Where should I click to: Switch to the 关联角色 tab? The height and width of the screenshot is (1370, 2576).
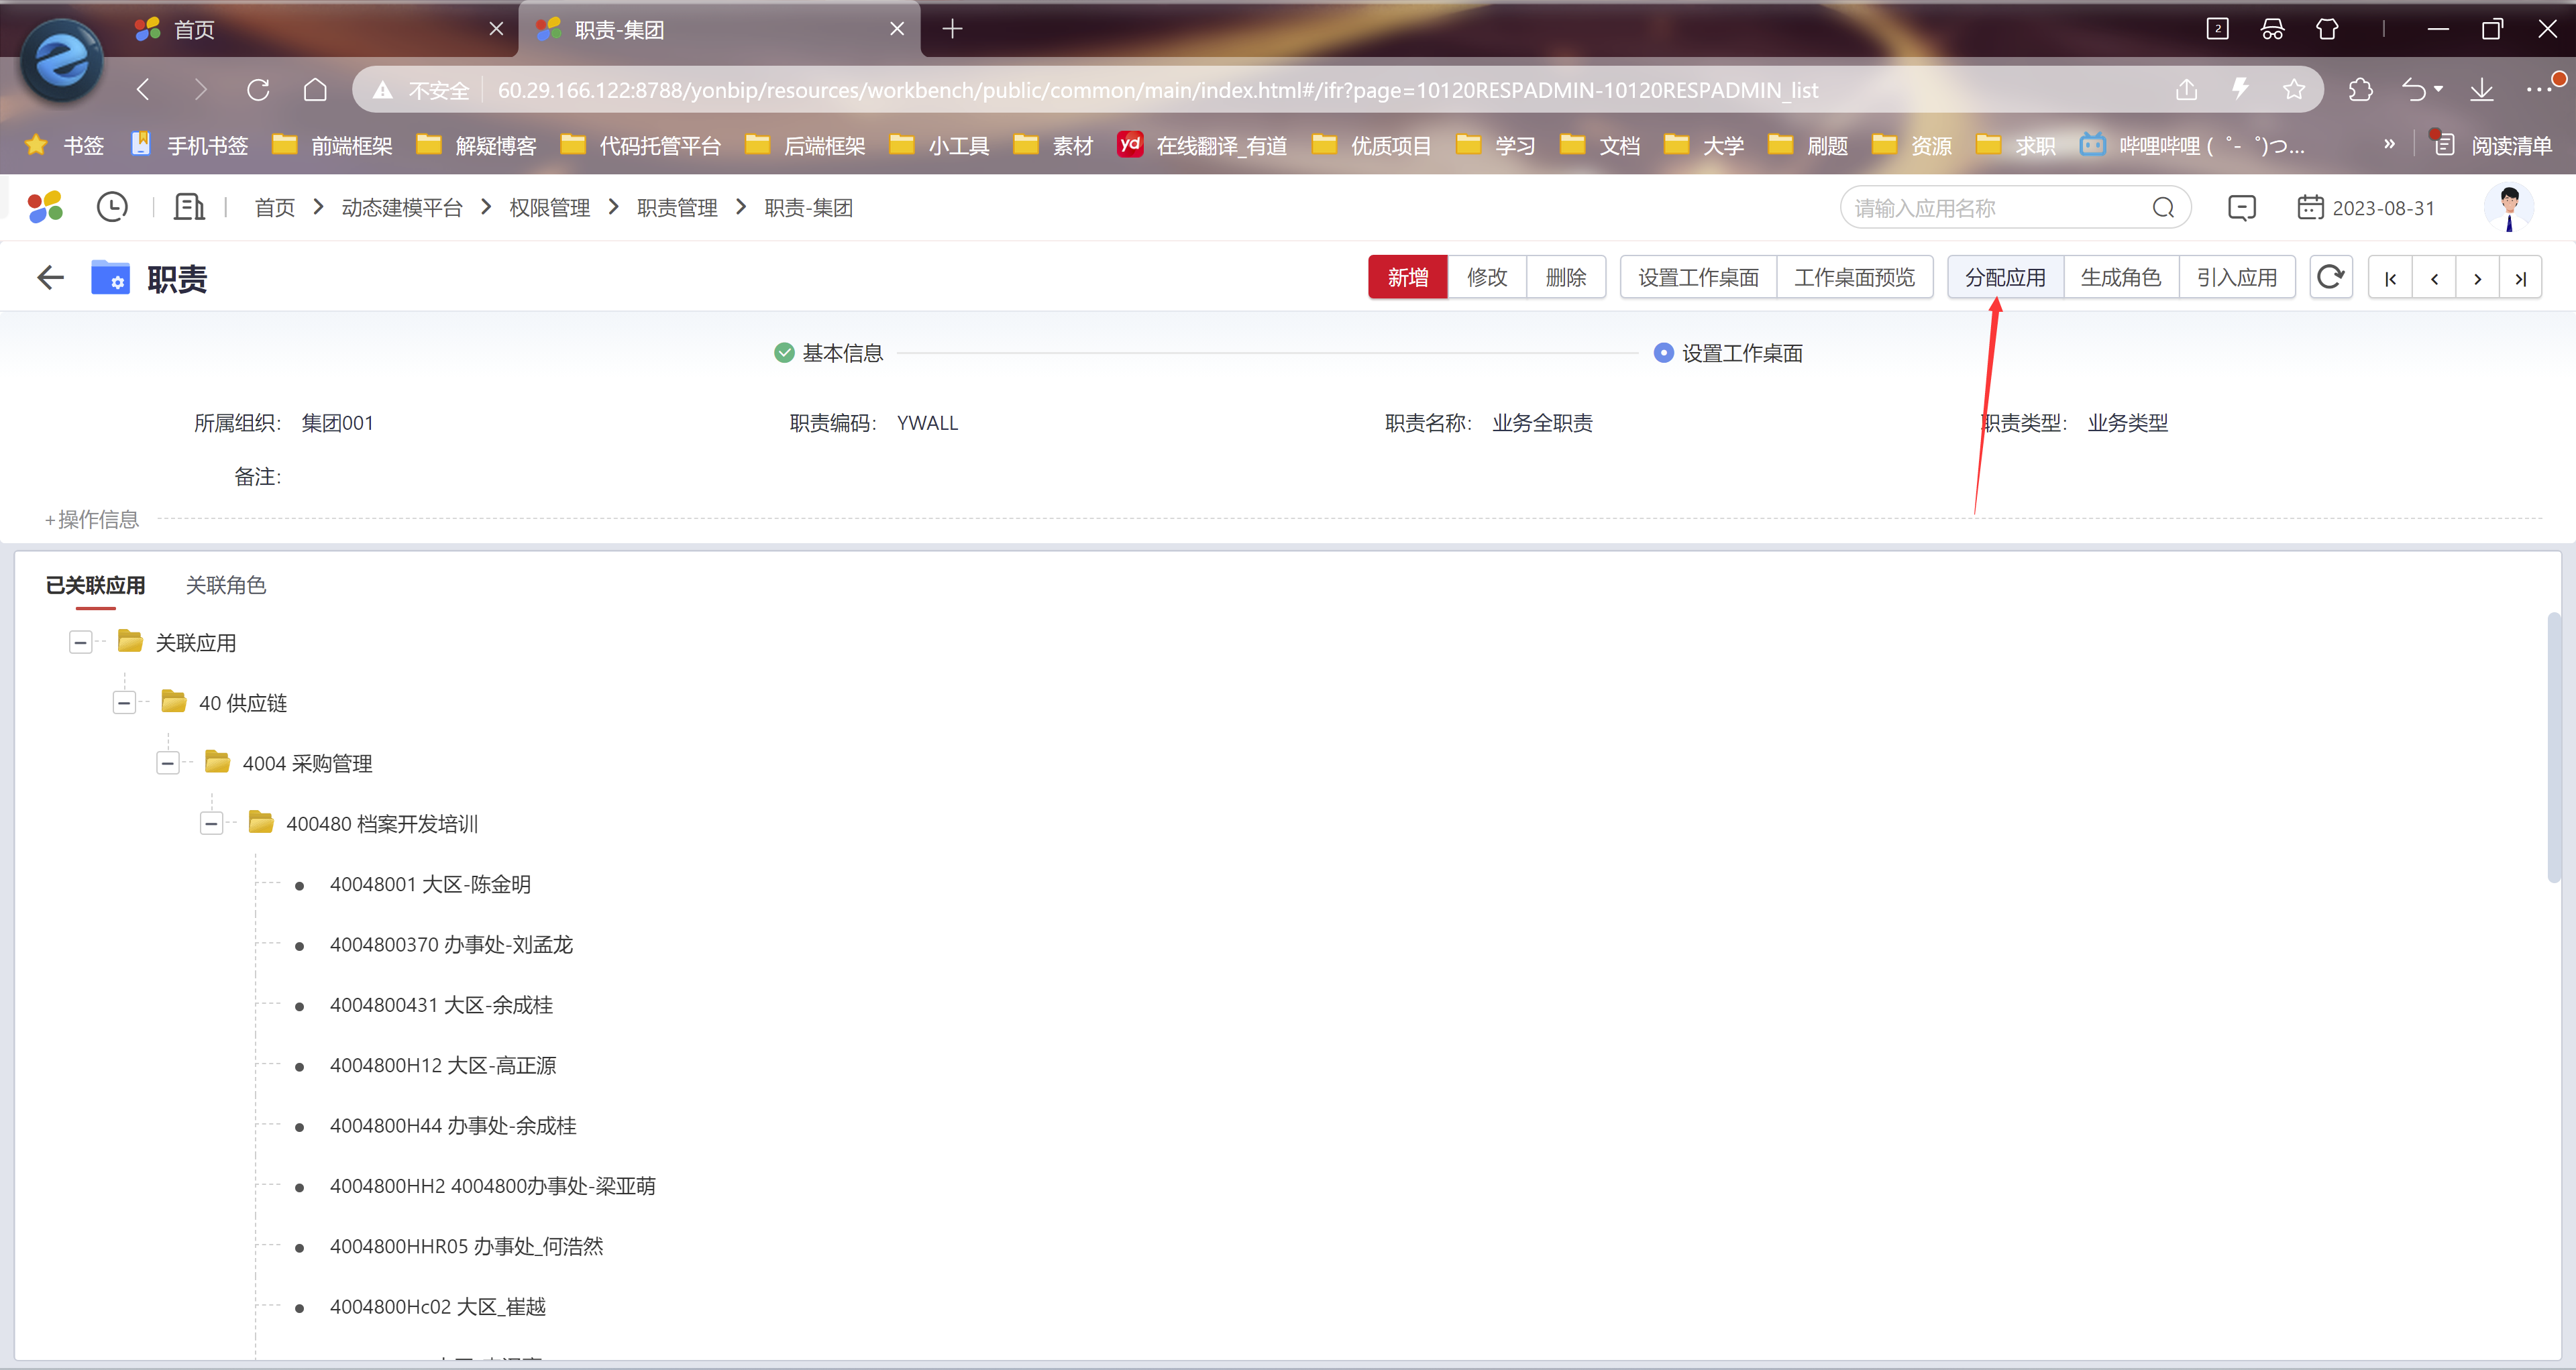[x=226, y=585]
